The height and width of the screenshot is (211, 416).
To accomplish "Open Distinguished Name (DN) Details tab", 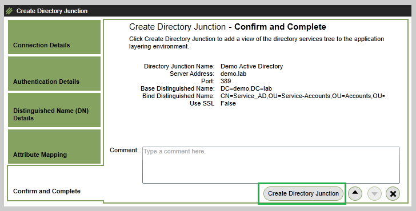I will [x=54, y=110].
